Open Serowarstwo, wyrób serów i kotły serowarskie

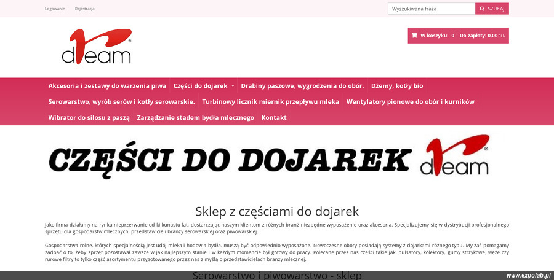tap(121, 101)
